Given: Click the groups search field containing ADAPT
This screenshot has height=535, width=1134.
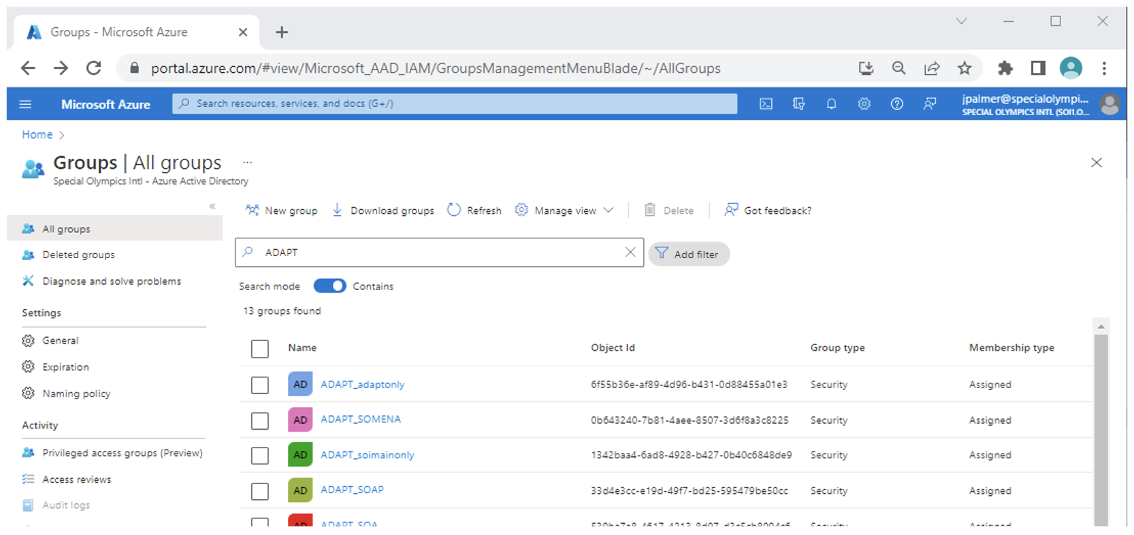Looking at the screenshot, I should (x=439, y=252).
